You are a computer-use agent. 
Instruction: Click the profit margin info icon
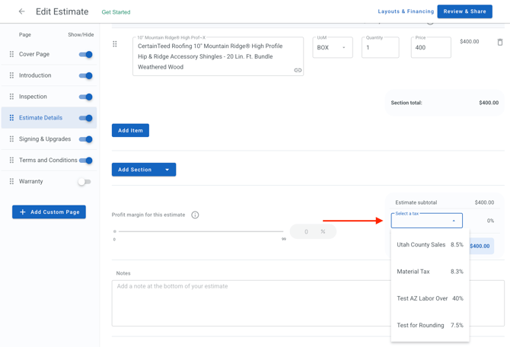pyautogui.click(x=195, y=215)
